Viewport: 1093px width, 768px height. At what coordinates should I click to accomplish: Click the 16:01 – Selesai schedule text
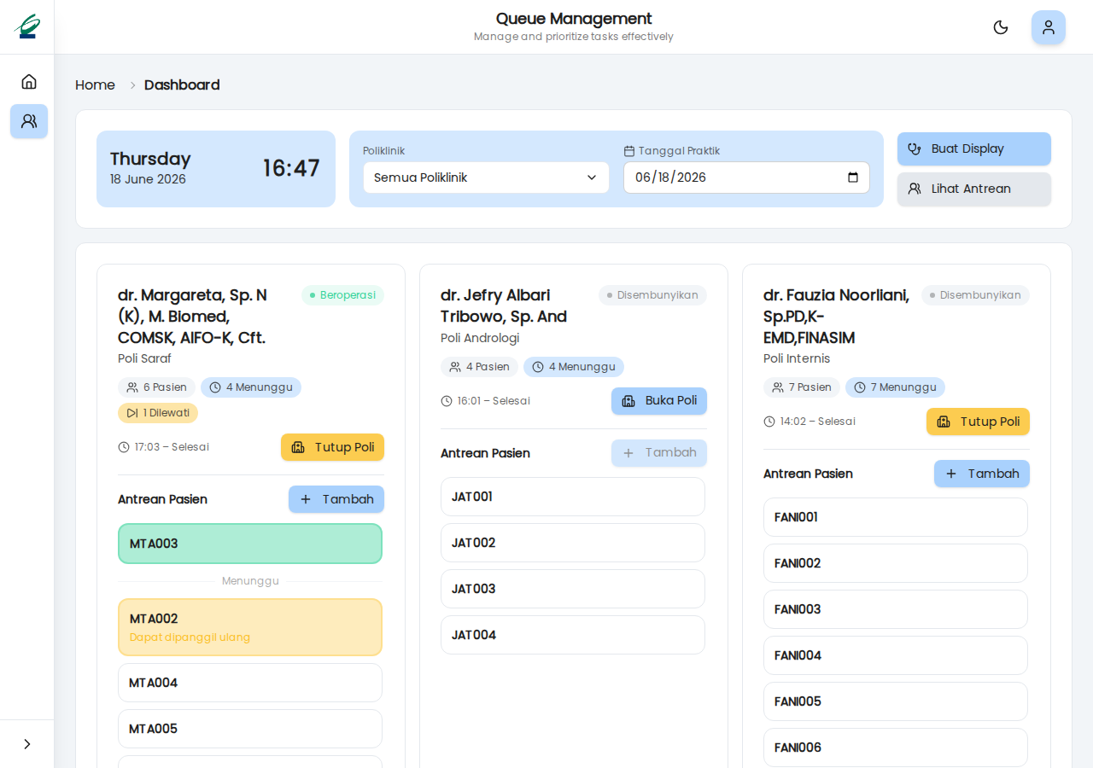pos(494,401)
